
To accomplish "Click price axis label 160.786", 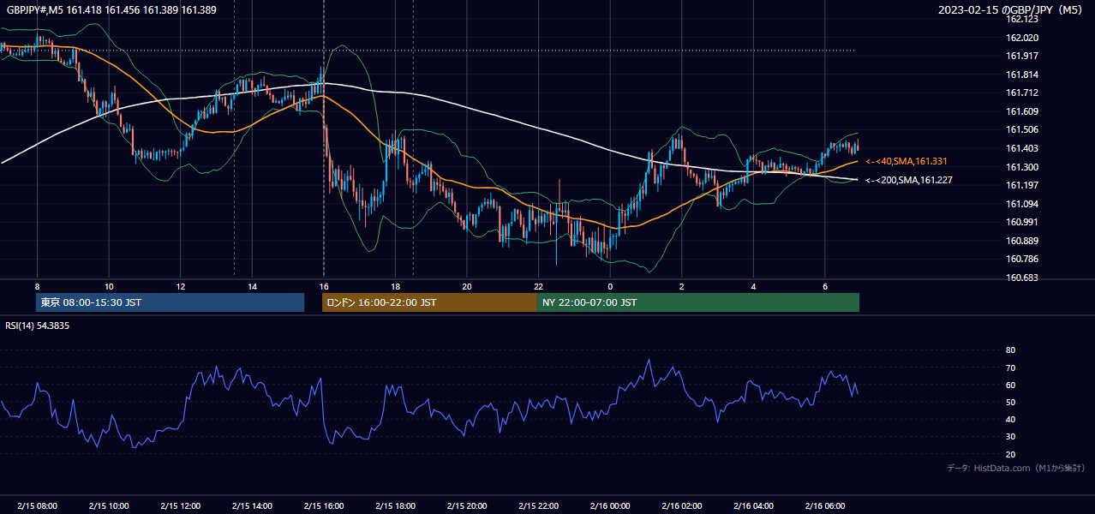I will [x=1021, y=259].
